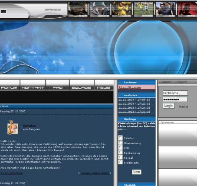
Task: Open the FAQ navigation tab
Action: (58, 85)
